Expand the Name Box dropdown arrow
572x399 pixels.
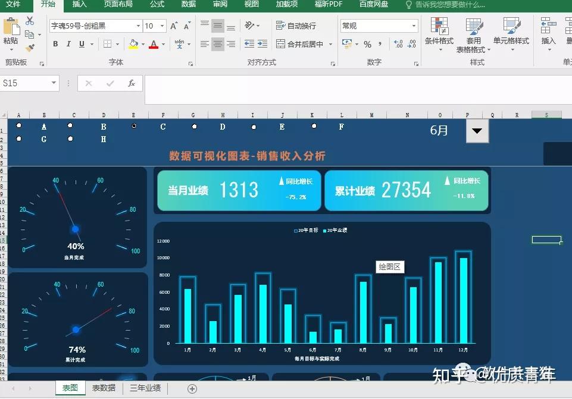54,83
